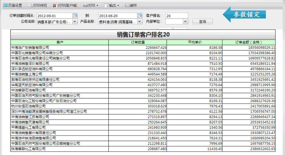Click the 邮件 mail envelope icon
This screenshot has height=155, width=285.
[x=127, y=5]
